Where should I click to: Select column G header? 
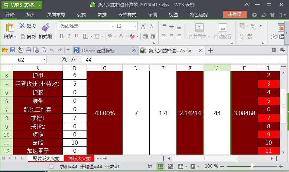click(217, 68)
